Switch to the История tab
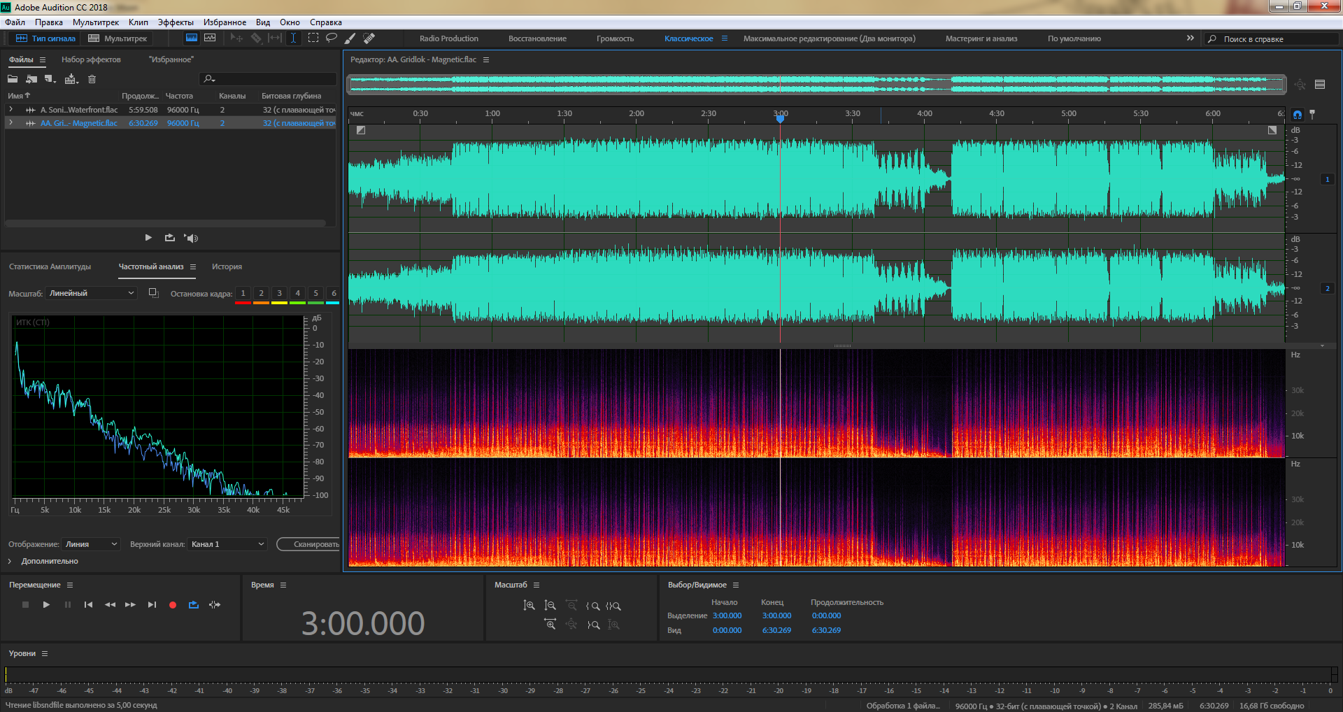The height and width of the screenshot is (712, 1343). point(227,266)
